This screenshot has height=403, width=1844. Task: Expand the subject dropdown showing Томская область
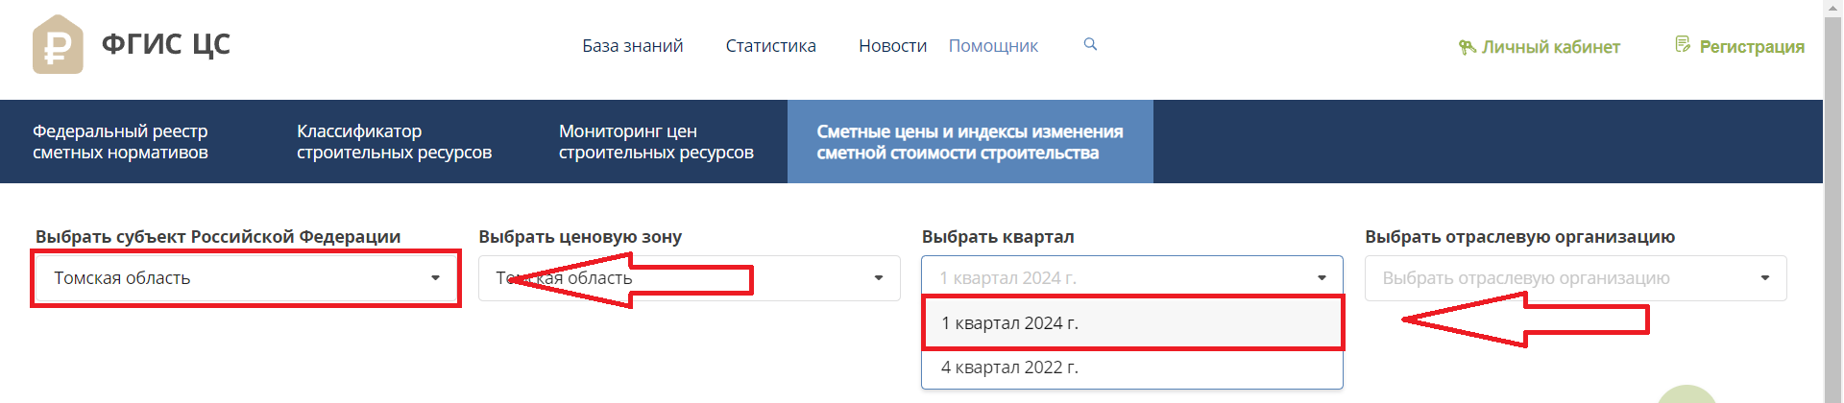coord(246,278)
